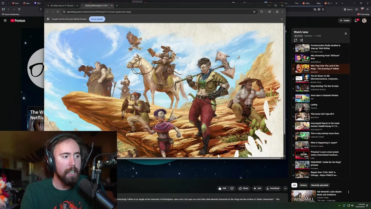Viewport: 371px width, 209px height.
Task: Reload the Firefox YouTube page
Action: [19, 9]
